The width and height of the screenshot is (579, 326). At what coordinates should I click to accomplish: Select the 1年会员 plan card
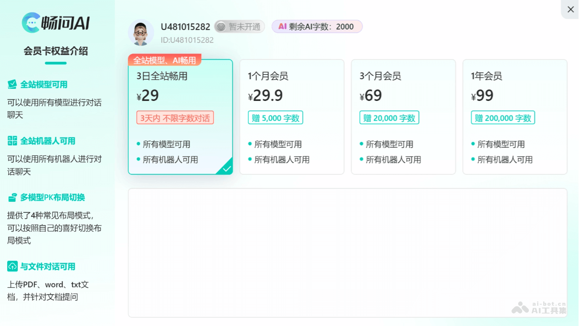tap(515, 116)
